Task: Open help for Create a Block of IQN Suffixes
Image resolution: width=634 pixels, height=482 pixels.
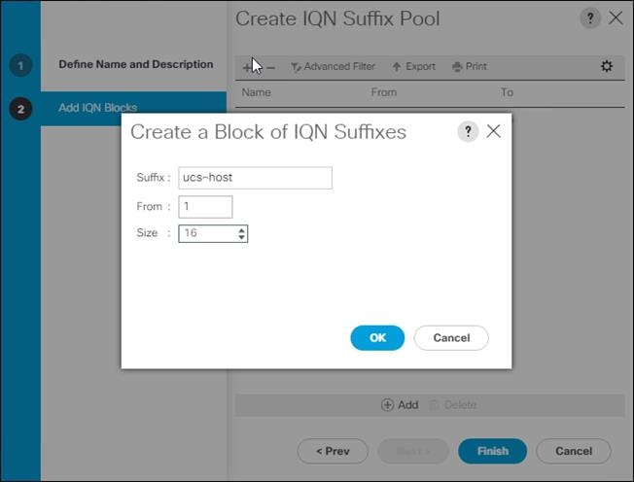Action: click(468, 131)
